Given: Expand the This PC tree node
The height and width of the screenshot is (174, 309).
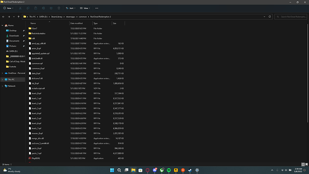Looking at the screenshot, I should [x=2, y=79].
